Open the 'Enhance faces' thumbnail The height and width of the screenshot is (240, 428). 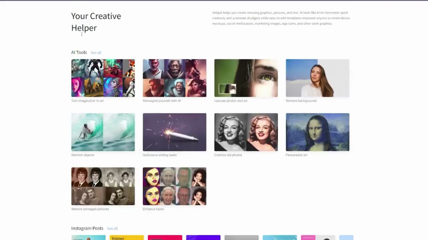click(175, 186)
